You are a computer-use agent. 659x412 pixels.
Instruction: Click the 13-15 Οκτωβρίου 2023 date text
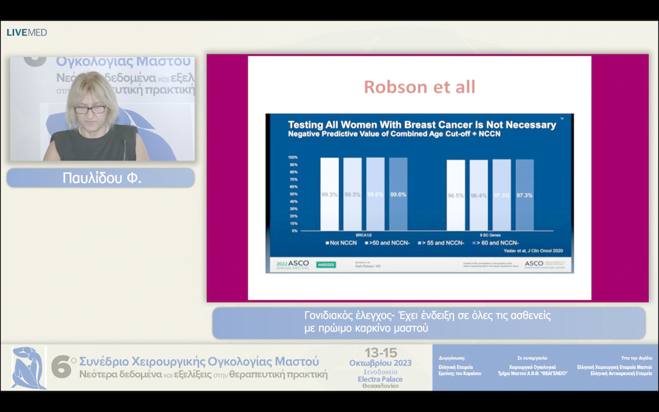[381, 358]
